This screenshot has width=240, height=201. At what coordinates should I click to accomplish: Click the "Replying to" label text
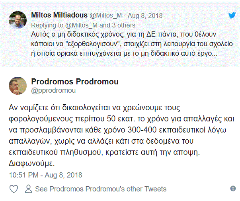(x=47, y=25)
